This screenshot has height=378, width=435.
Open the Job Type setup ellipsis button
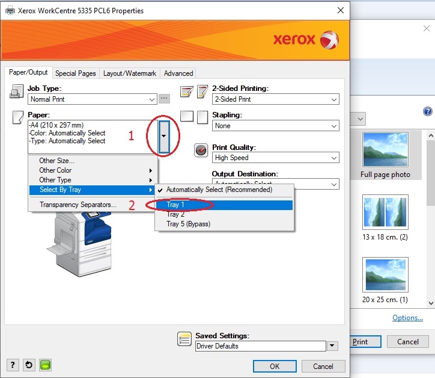164,98
